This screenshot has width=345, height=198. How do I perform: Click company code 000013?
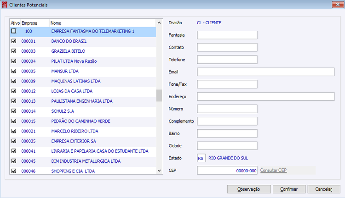pyautogui.click(x=29, y=101)
